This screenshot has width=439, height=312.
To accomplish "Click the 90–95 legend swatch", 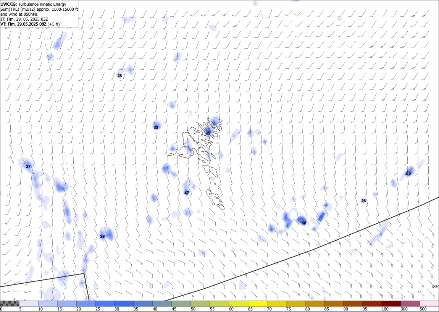I will click(x=353, y=304).
